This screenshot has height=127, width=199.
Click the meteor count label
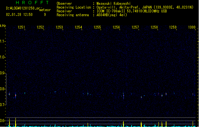(x=45, y=10)
